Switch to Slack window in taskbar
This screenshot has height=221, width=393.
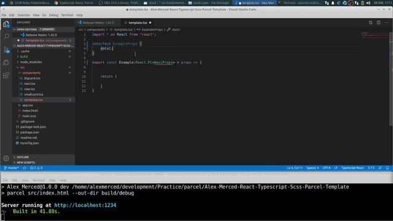(165, 3)
